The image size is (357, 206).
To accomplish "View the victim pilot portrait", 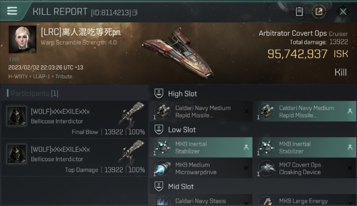I will click(x=22, y=40).
